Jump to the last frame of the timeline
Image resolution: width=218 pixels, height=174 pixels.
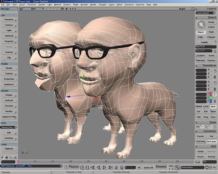click(x=110, y=168)
